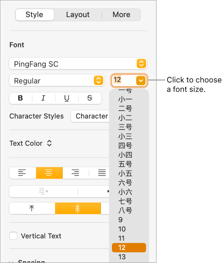Decrease the paragraph indent
Image resolution: width=223 pixels, height=263 pixels.
tap(43, 191)
